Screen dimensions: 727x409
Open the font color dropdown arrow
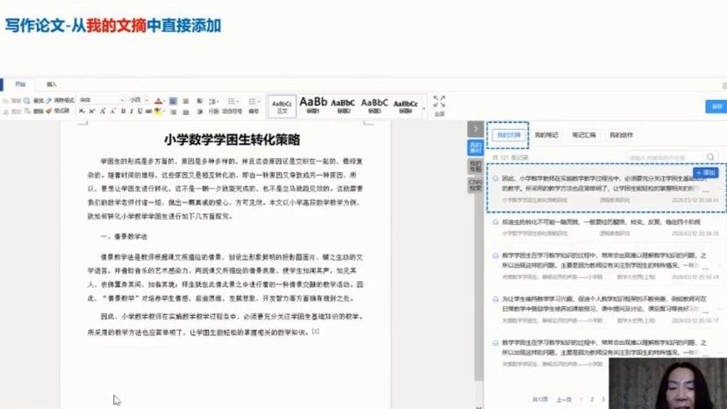164,101
